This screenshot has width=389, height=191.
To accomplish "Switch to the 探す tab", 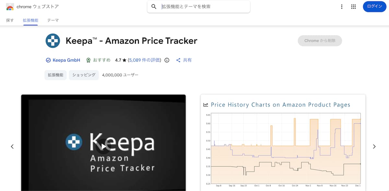I will coord(10,20).
